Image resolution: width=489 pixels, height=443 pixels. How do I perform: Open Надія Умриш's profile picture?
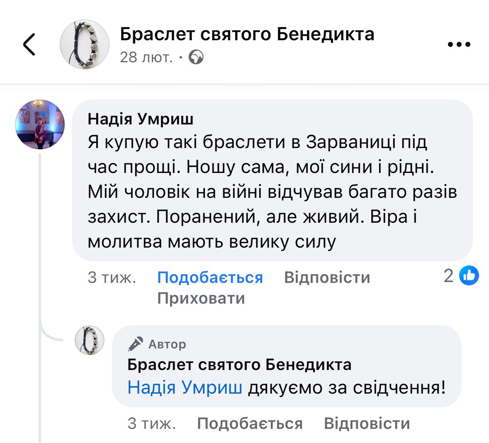click(40, 124)
